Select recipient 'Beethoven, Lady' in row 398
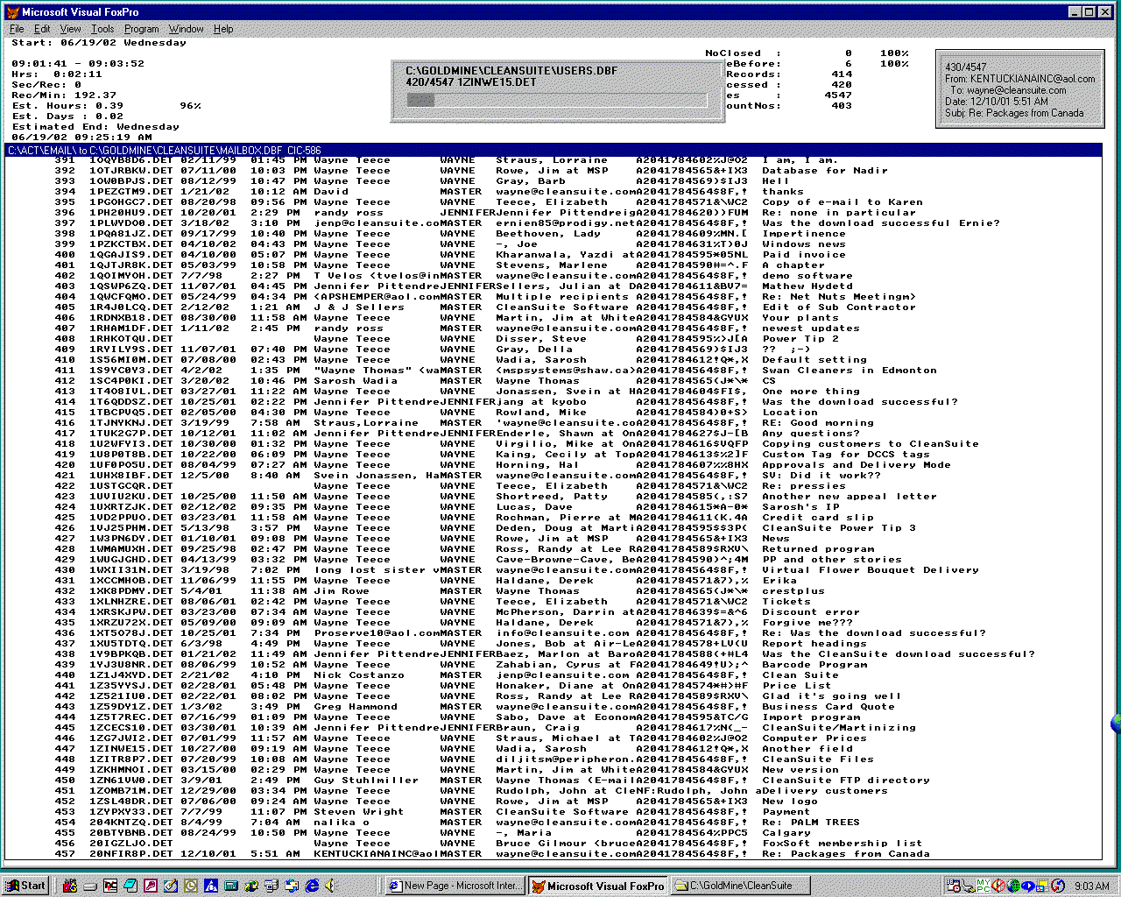This screenshot has width=1121, height=897. point(548,234)
